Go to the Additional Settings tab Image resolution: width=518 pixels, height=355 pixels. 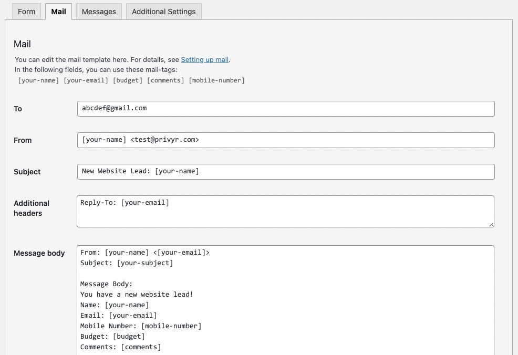point(163,12)
